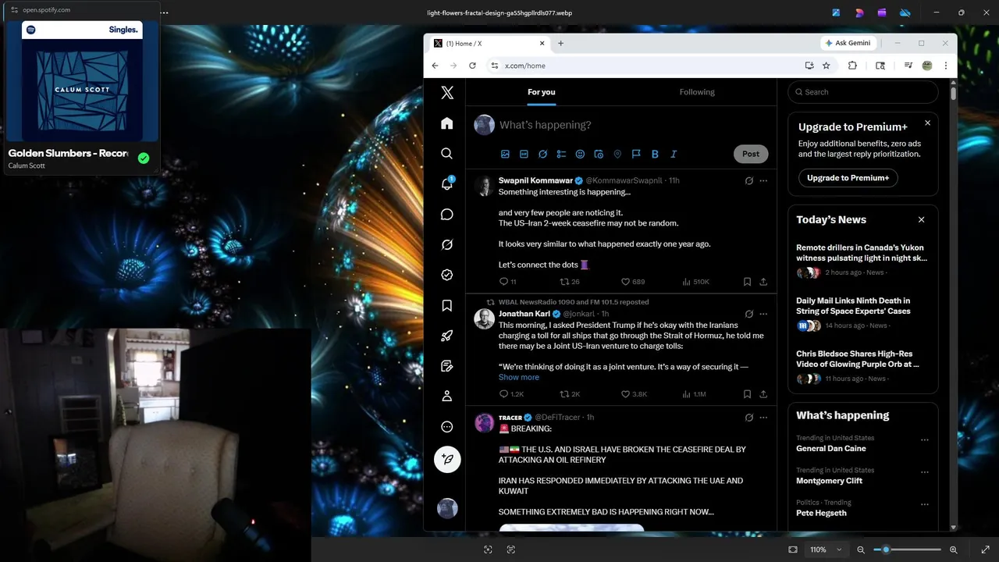Viewport: 999px width, 562px height.
Task: Open Profile person icon in X sidebar
Action: pos(447,397)
